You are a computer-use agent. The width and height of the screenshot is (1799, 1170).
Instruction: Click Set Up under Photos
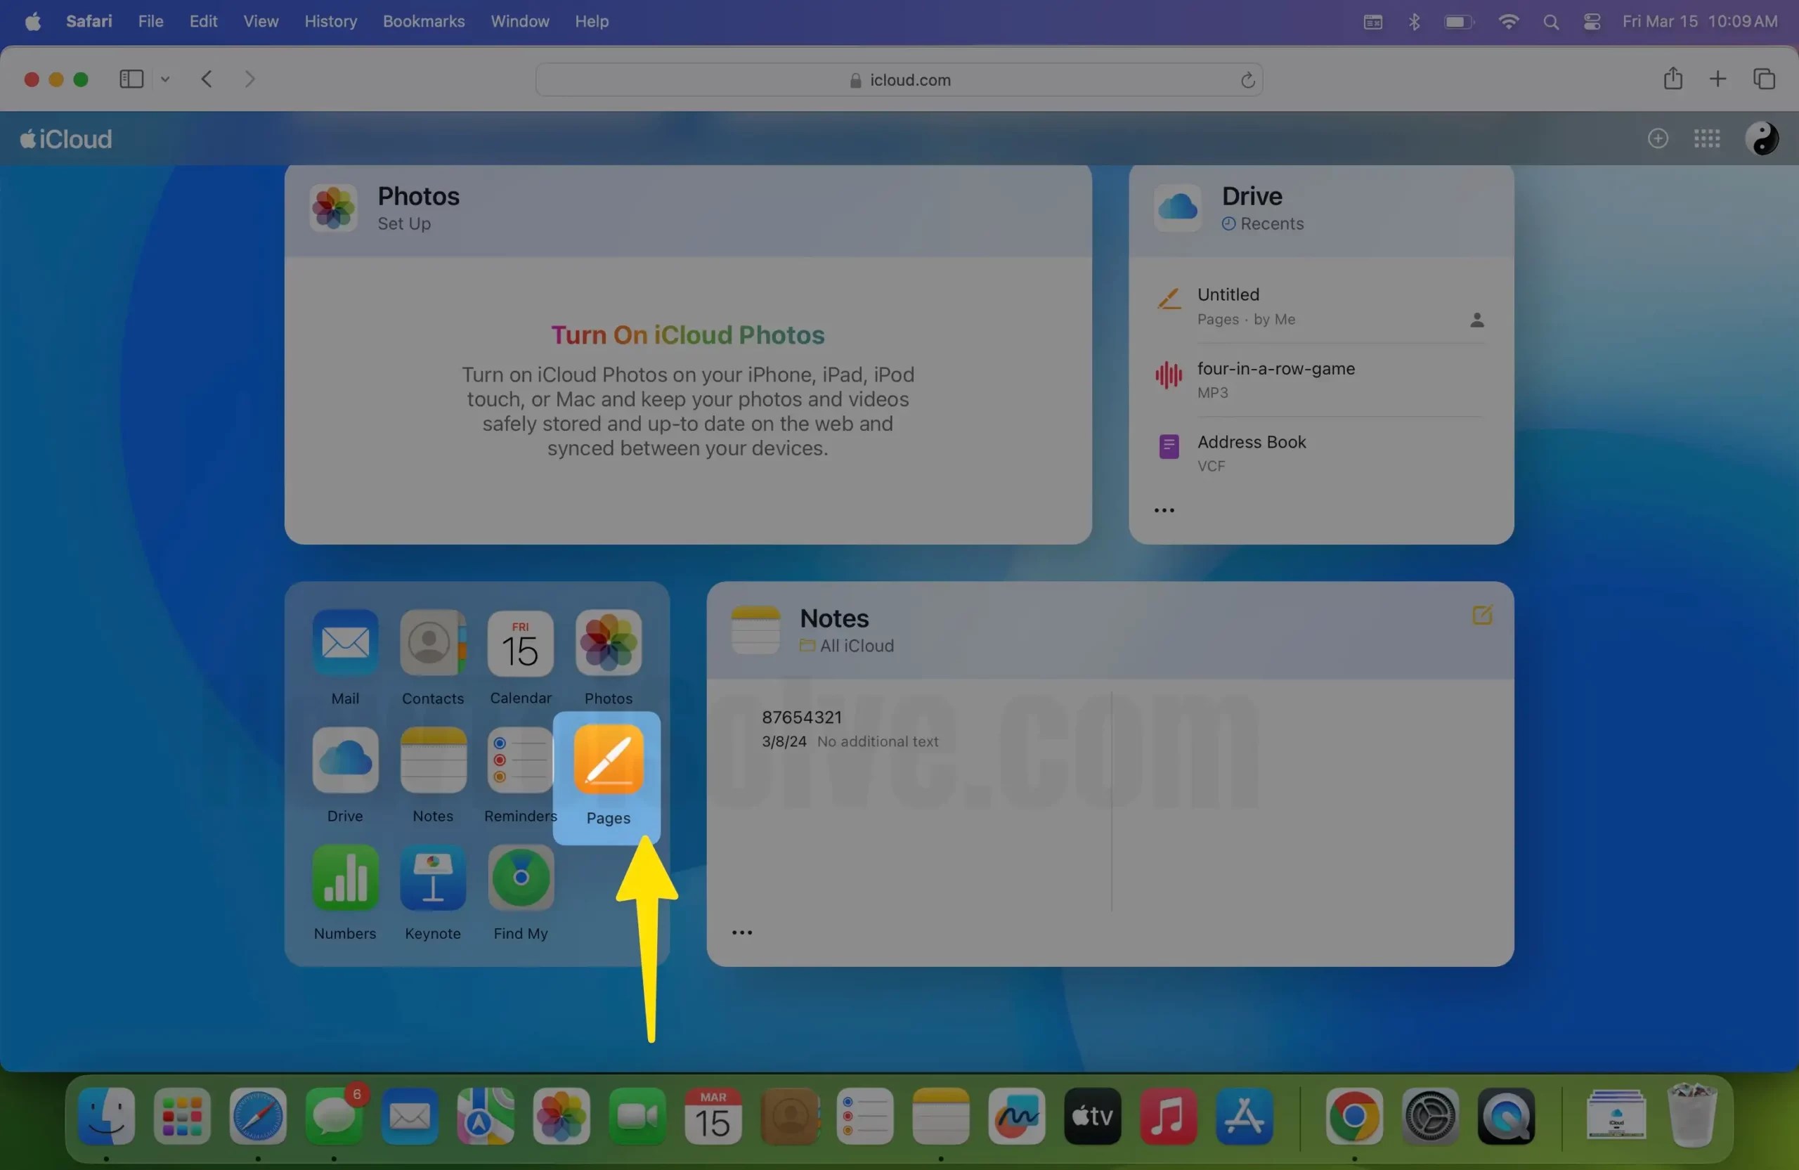403,223
